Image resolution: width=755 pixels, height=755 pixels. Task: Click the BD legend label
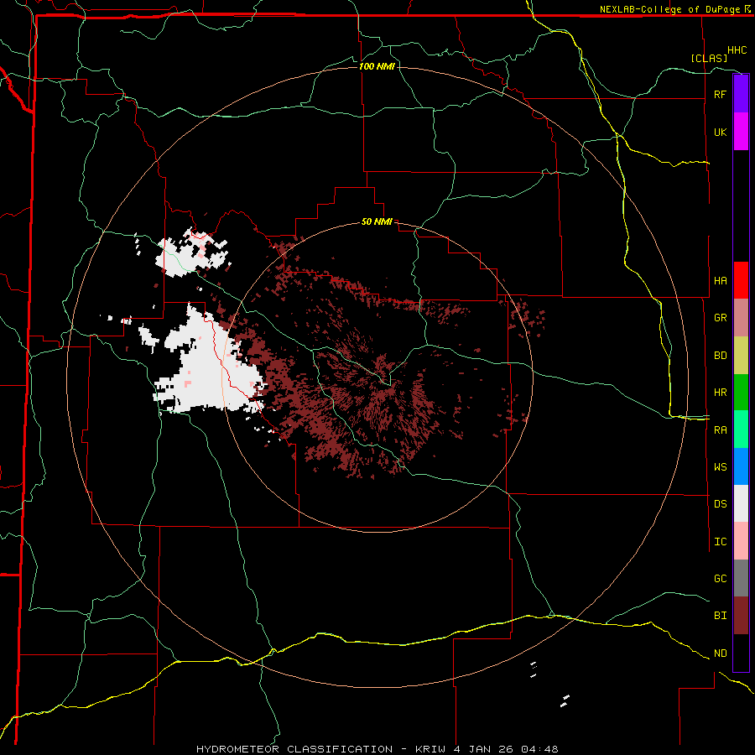[720, 356]
